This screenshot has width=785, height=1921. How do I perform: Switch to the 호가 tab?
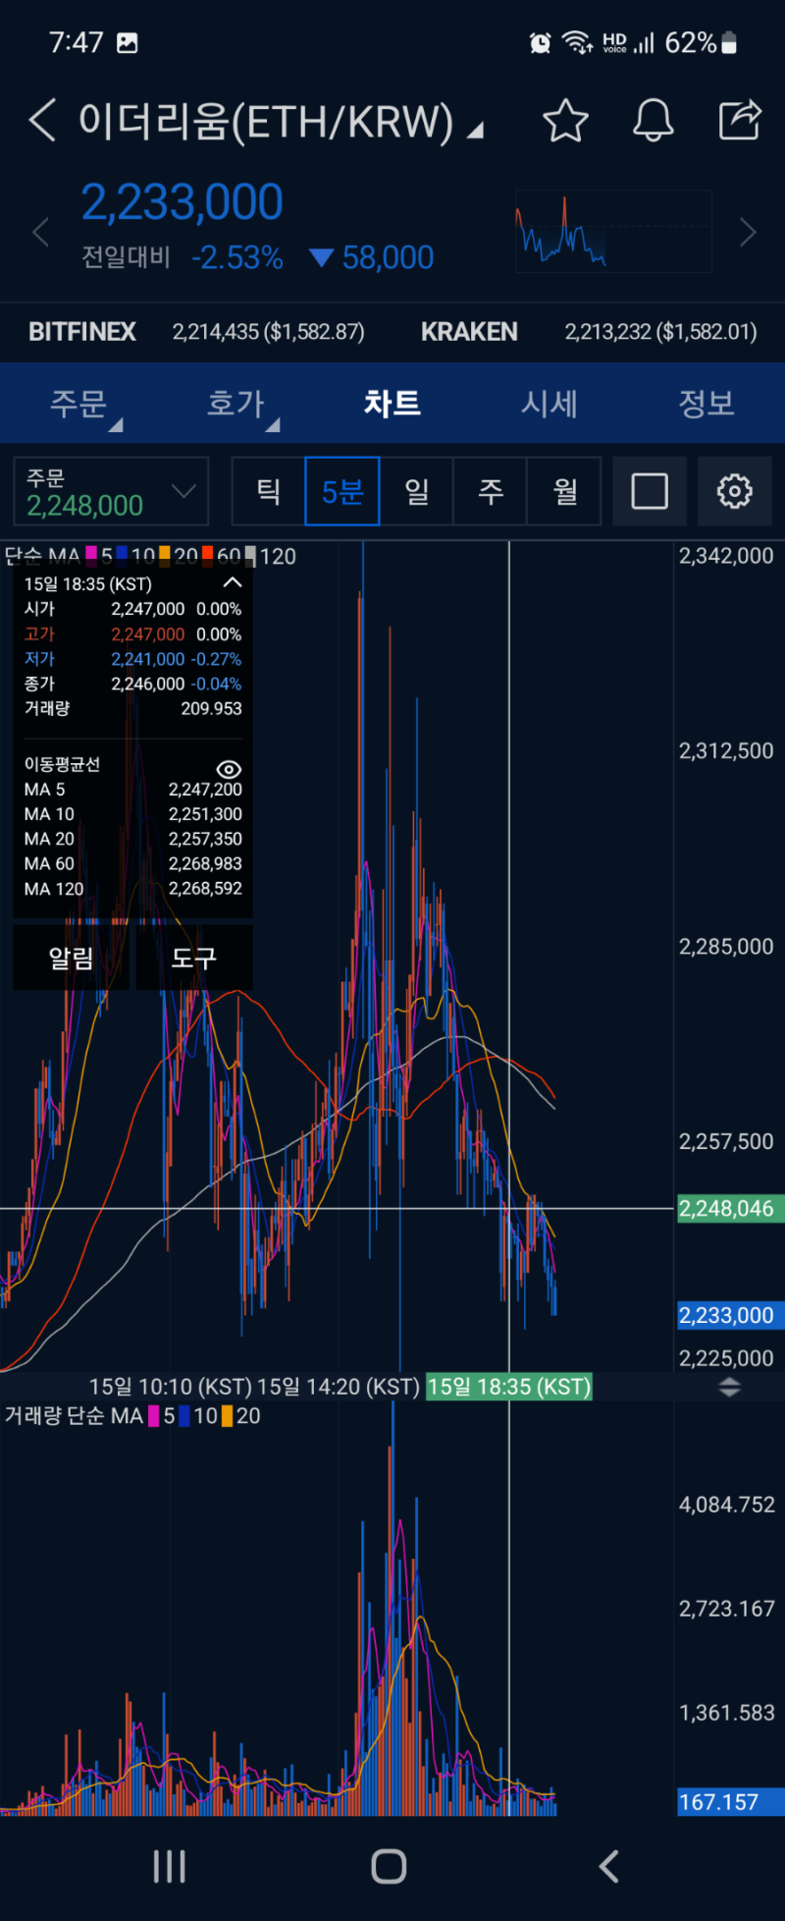(235, 404)
